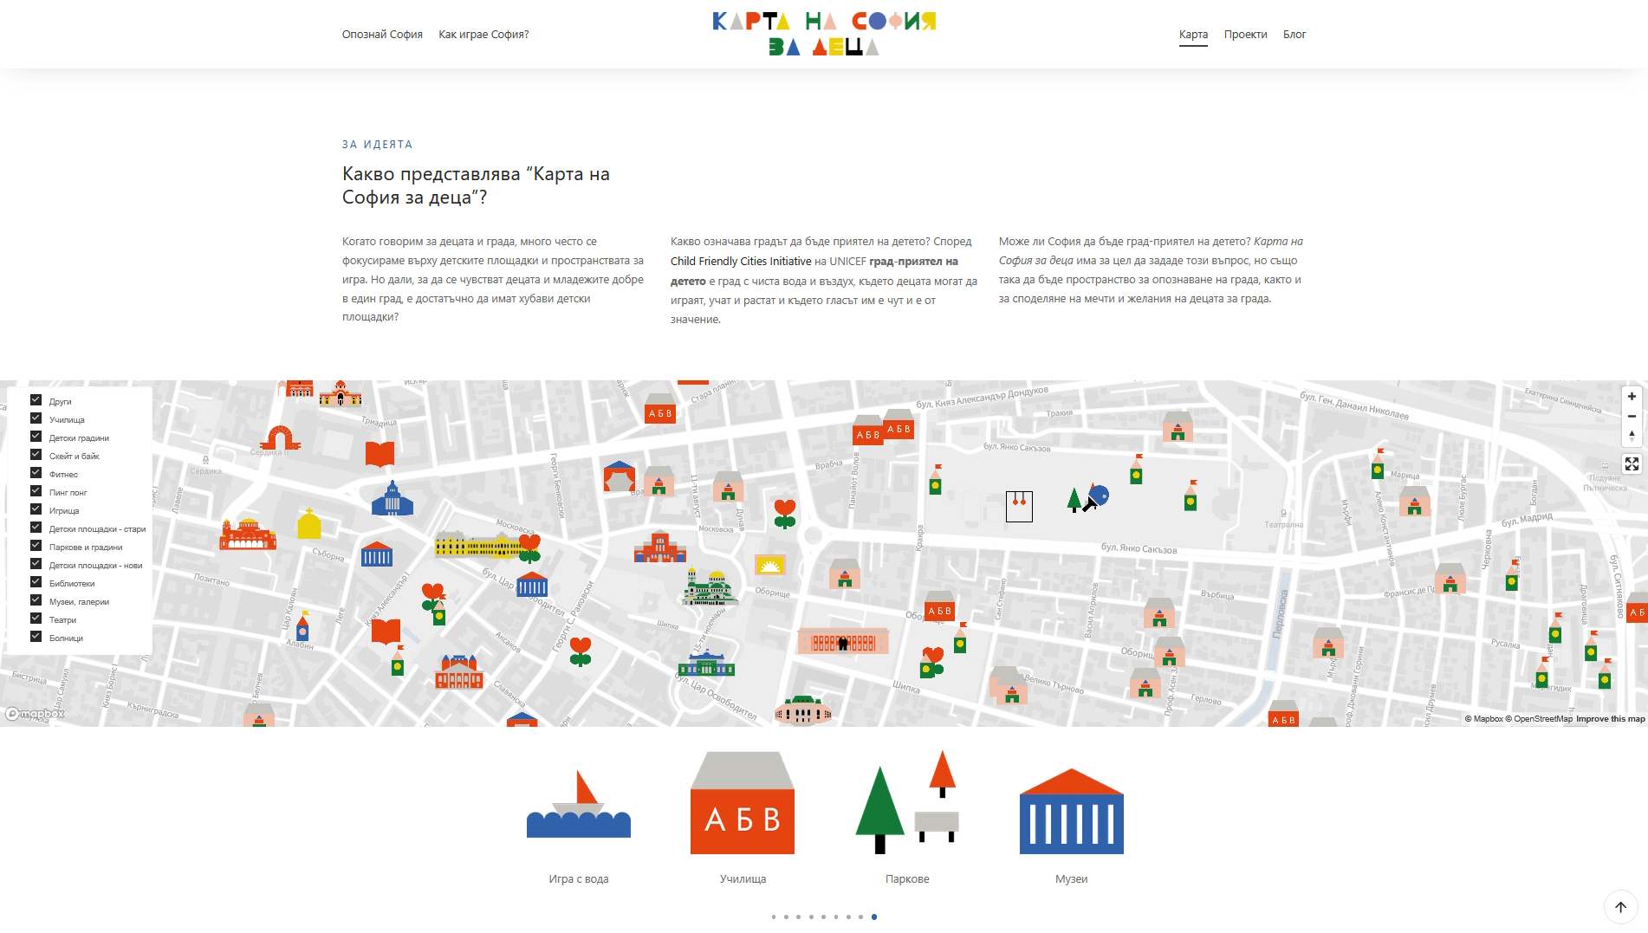The image size is (1648, 933).
Task: Open the Блог navigation item
Action: 1294,35
